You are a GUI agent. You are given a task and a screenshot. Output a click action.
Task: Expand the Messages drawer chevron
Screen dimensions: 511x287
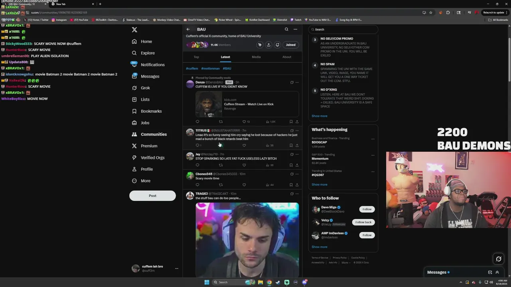497,272
